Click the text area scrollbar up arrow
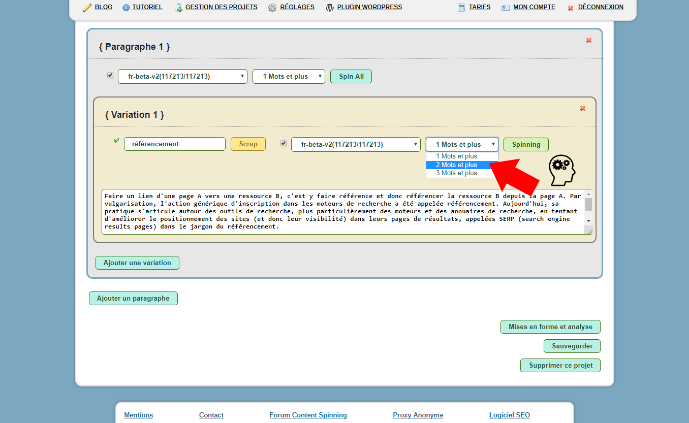 [x=588, y=193]
